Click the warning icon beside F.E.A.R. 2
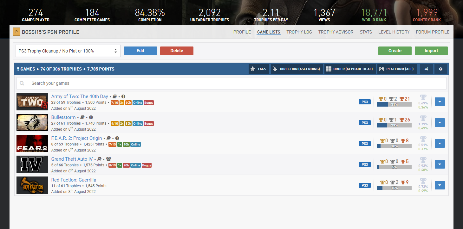463x229 pixels. click(x=117, y=138)
